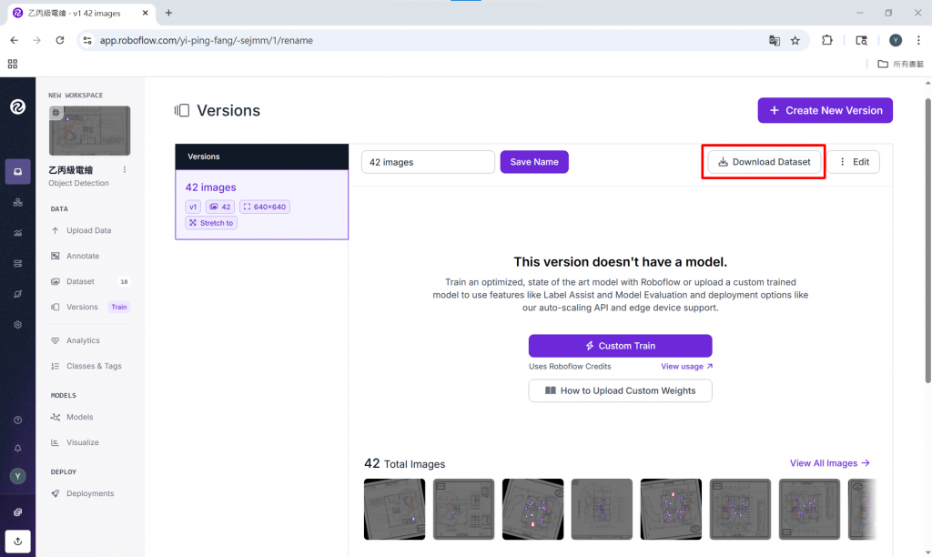Open the Models page
This screenshot has height=557, width=932.
click(x=80, y=418)
